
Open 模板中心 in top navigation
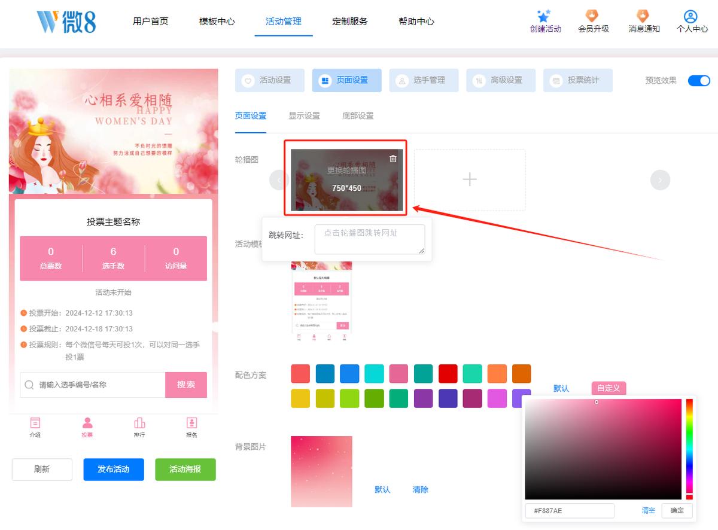[x=217, y=22]
